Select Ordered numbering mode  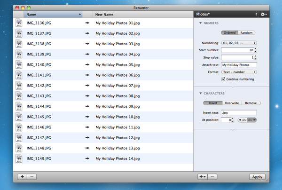[x=230, y=33]
